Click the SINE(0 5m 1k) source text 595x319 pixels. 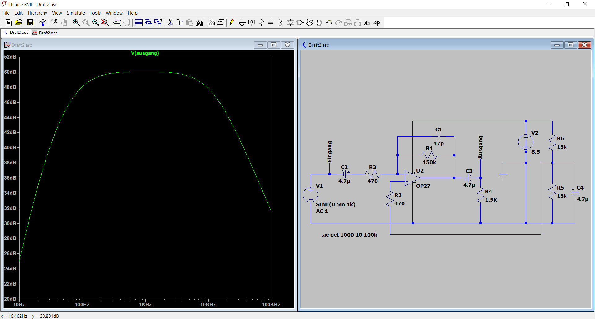pyautogui.click(x=336, y=204)
